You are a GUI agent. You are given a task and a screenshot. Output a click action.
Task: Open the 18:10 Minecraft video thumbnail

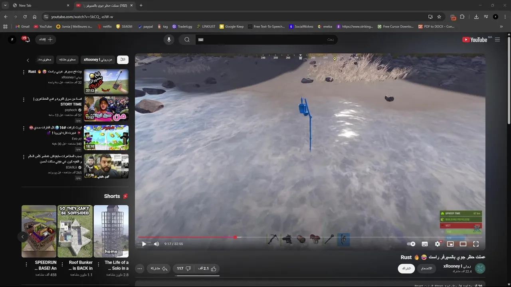pos(106,138)
